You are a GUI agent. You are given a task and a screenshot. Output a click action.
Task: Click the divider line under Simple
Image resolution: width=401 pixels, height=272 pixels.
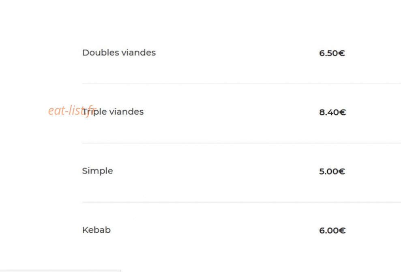click(x=241, y=202)
